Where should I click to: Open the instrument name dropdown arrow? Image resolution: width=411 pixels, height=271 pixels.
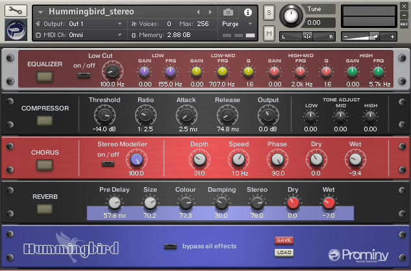[40, 12]
